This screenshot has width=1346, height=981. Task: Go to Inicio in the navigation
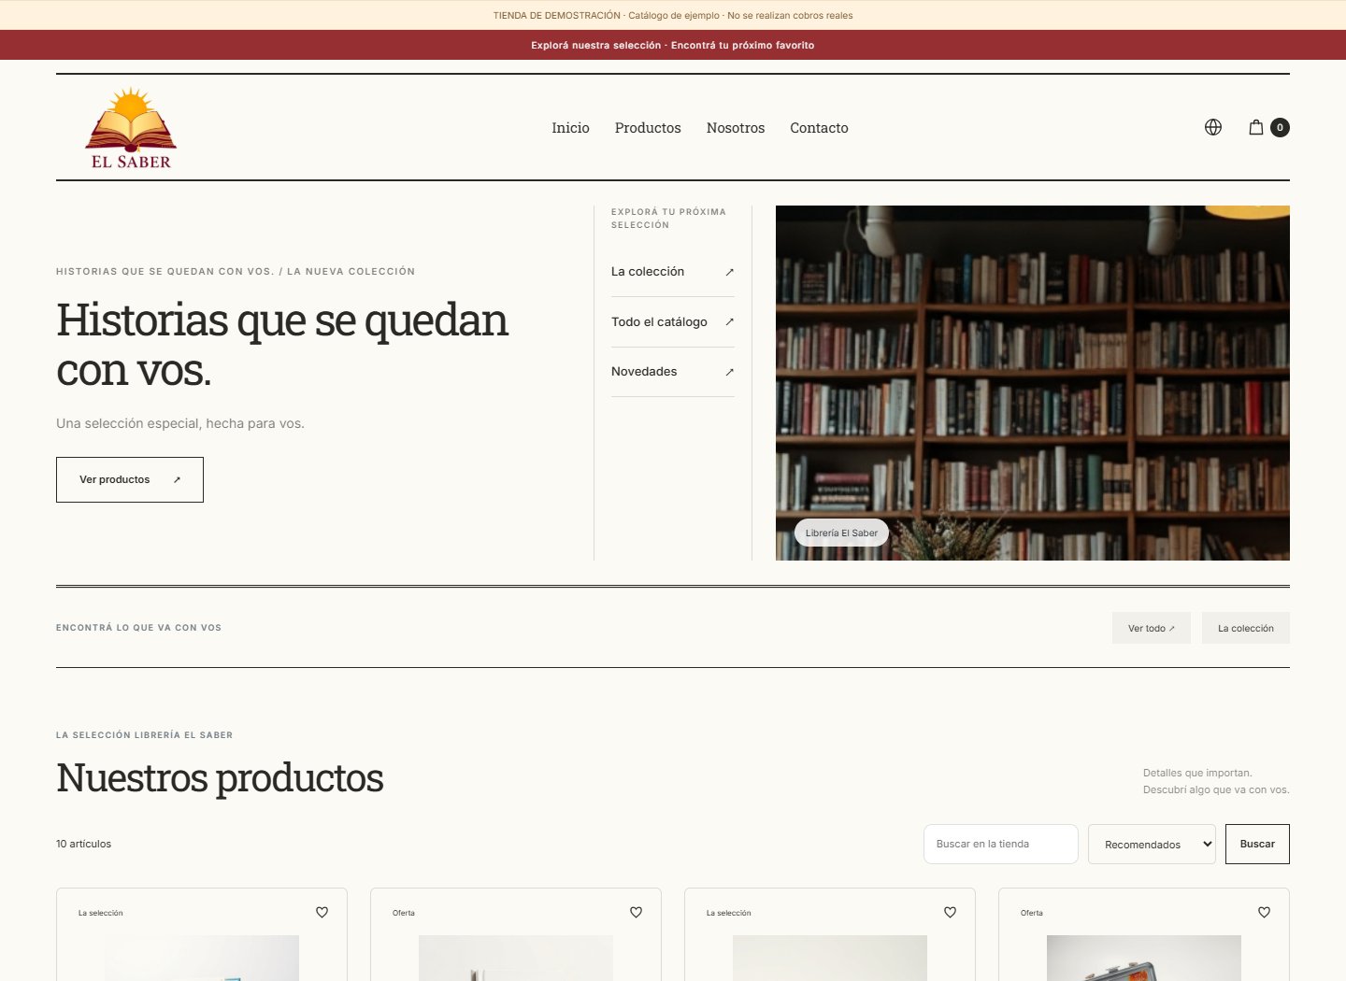tap(570, 128)
